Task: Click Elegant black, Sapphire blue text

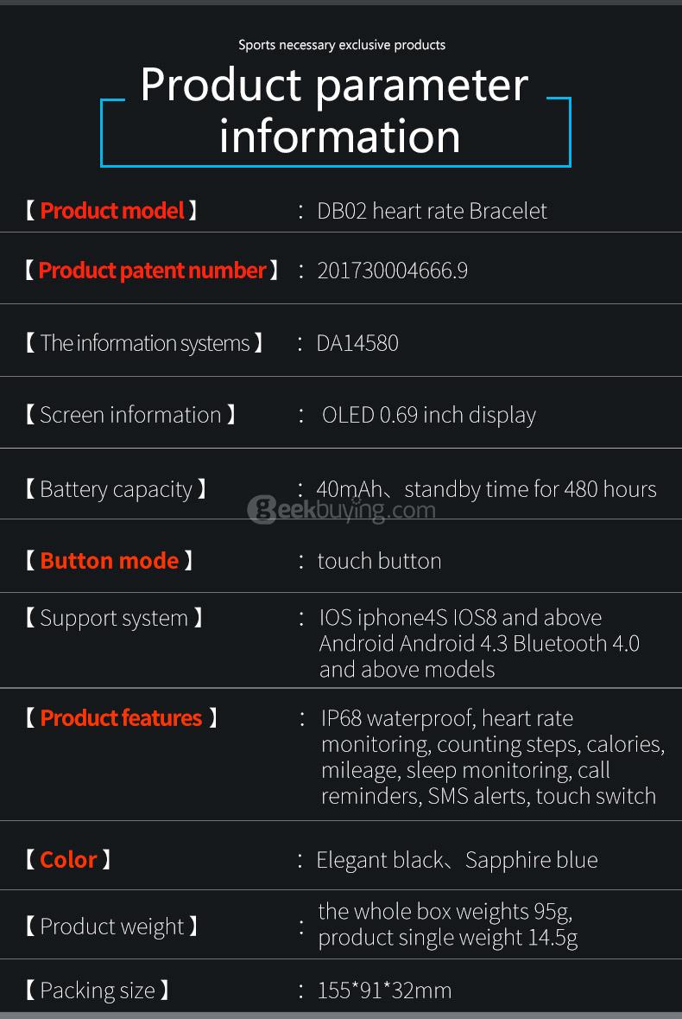Action: 457,860
